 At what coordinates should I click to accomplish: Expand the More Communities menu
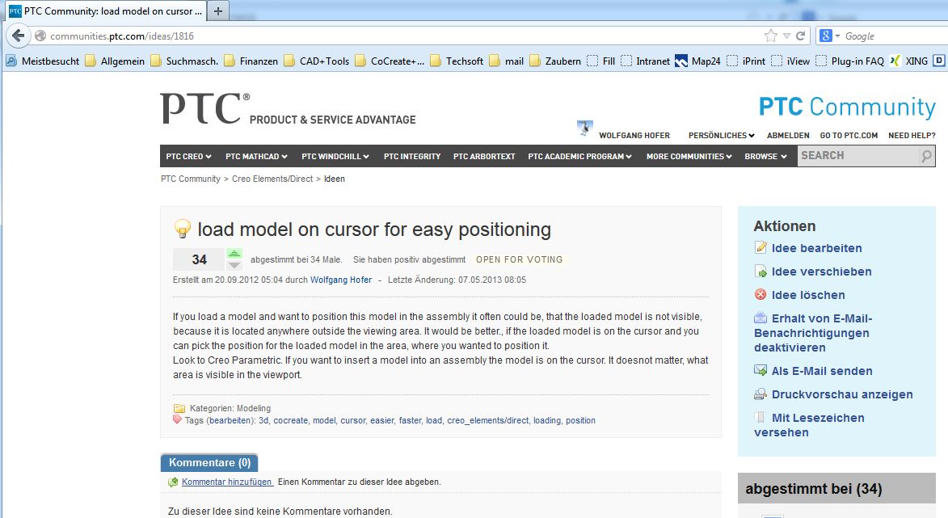[x=689, y=156]
